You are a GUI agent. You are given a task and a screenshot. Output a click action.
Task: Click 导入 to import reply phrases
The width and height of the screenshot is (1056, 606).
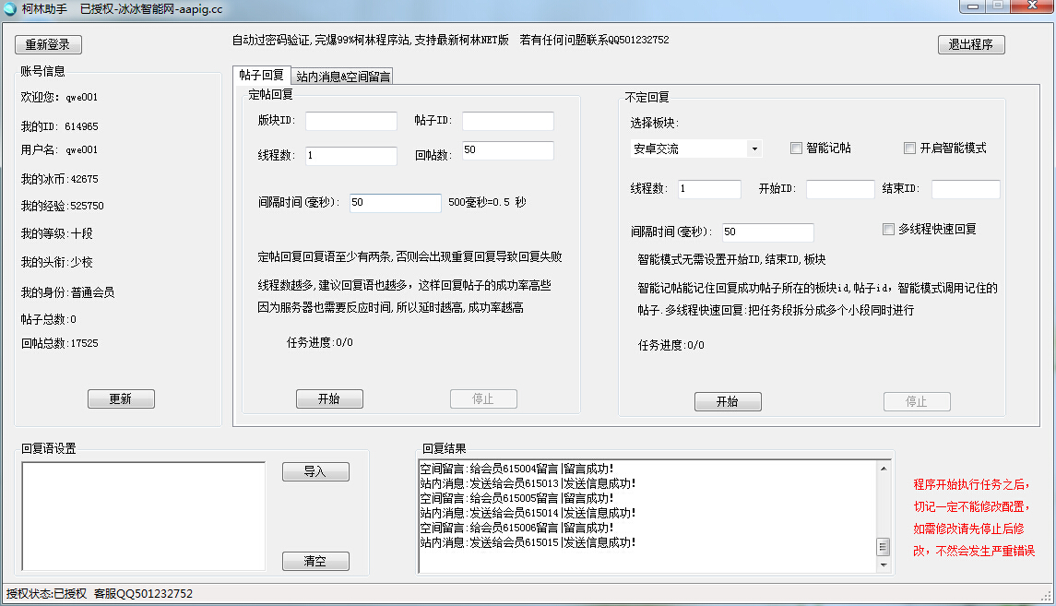click(315, 472)
